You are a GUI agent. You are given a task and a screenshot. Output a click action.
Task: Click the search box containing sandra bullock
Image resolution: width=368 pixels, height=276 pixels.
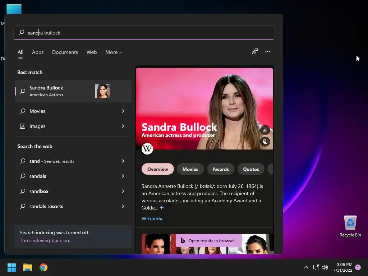(x=144, y=32)
